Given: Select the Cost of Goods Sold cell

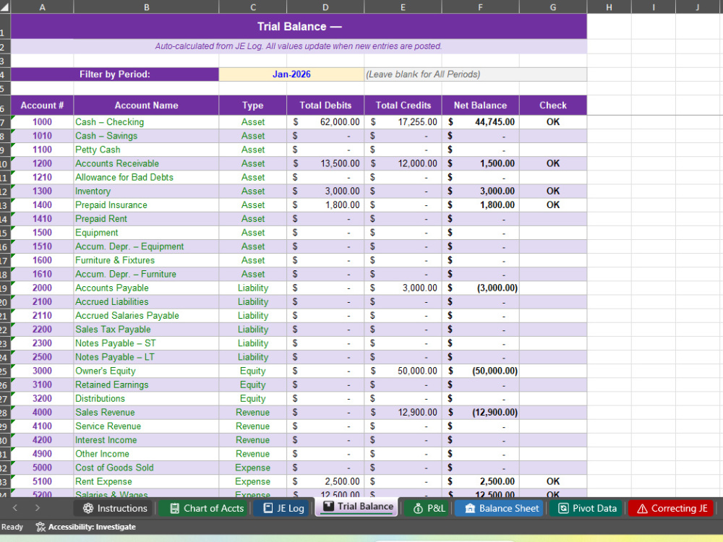Looking at the screenshot, I should (x=146, y=468).
